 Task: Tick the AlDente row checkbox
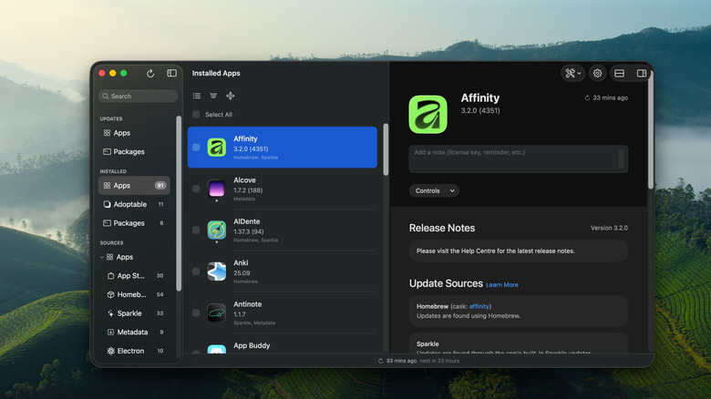[x=196, y=230]
